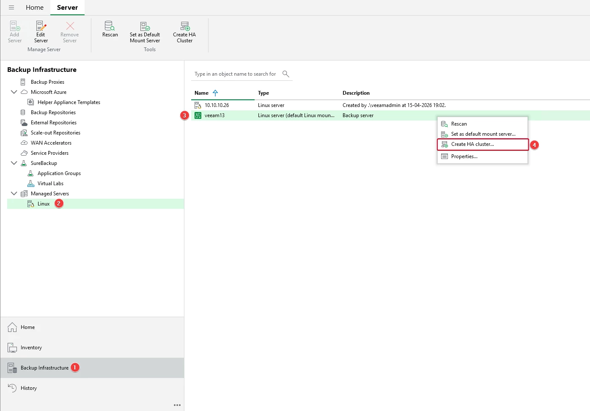Open the Backup Infrastructure navigation view
590x411 pixels.
click(x=92, y=368)
